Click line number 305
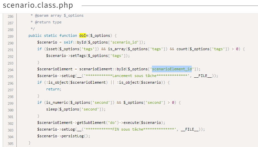The image size is (258, 147). pyautogui.click(x=10, y=144)
